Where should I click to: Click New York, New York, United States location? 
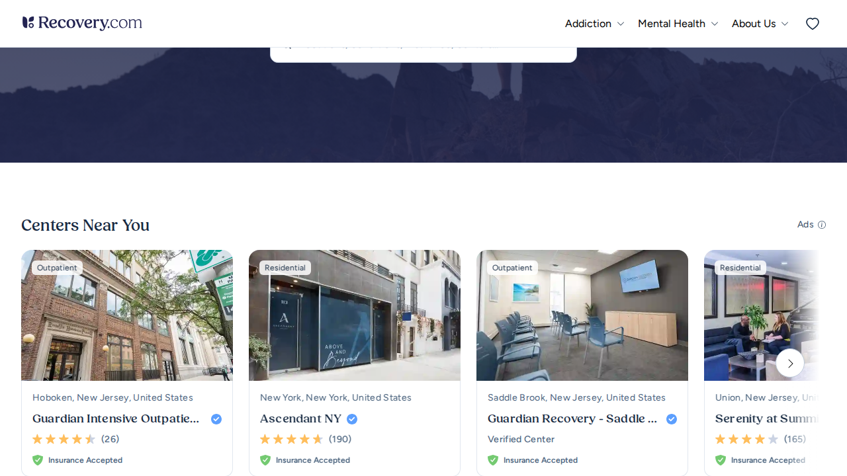pos(335,397)
